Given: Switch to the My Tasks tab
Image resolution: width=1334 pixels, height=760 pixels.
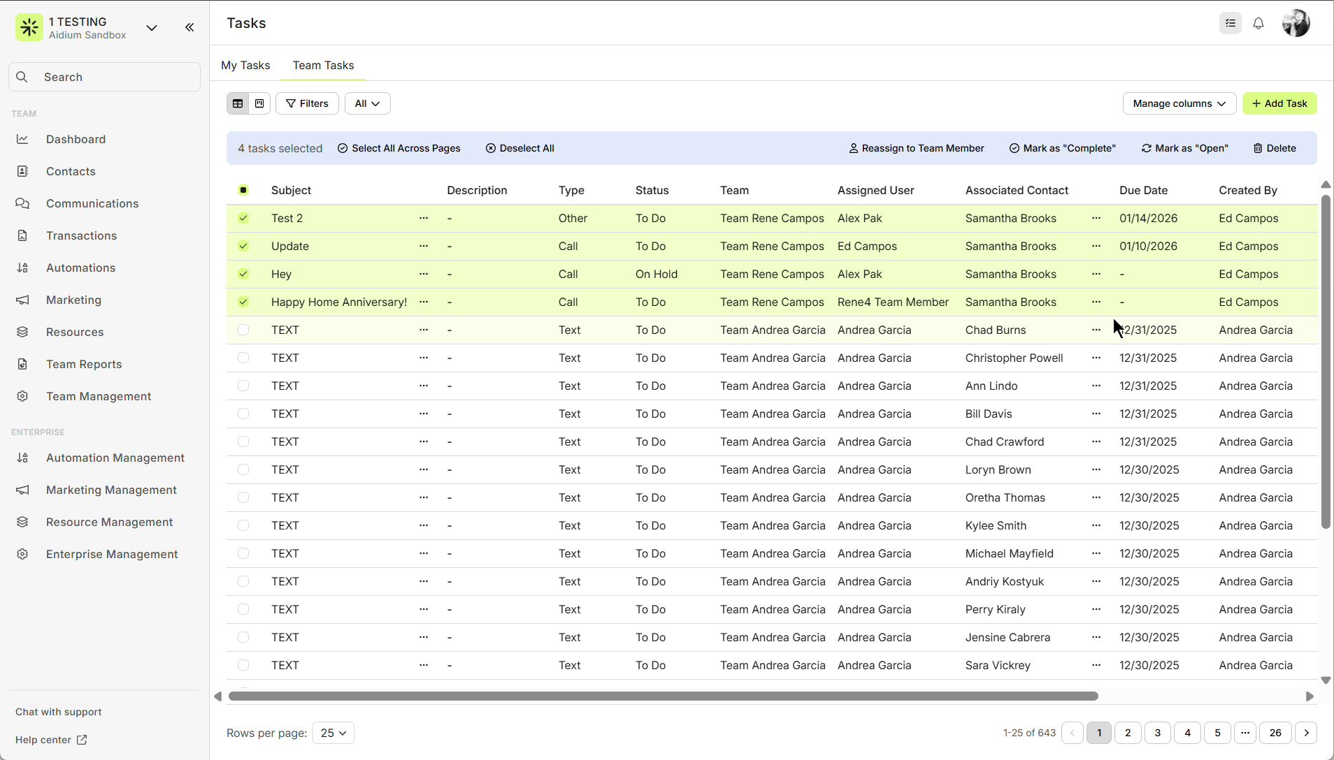Looking at the screenshot, I should coord(245,65).
